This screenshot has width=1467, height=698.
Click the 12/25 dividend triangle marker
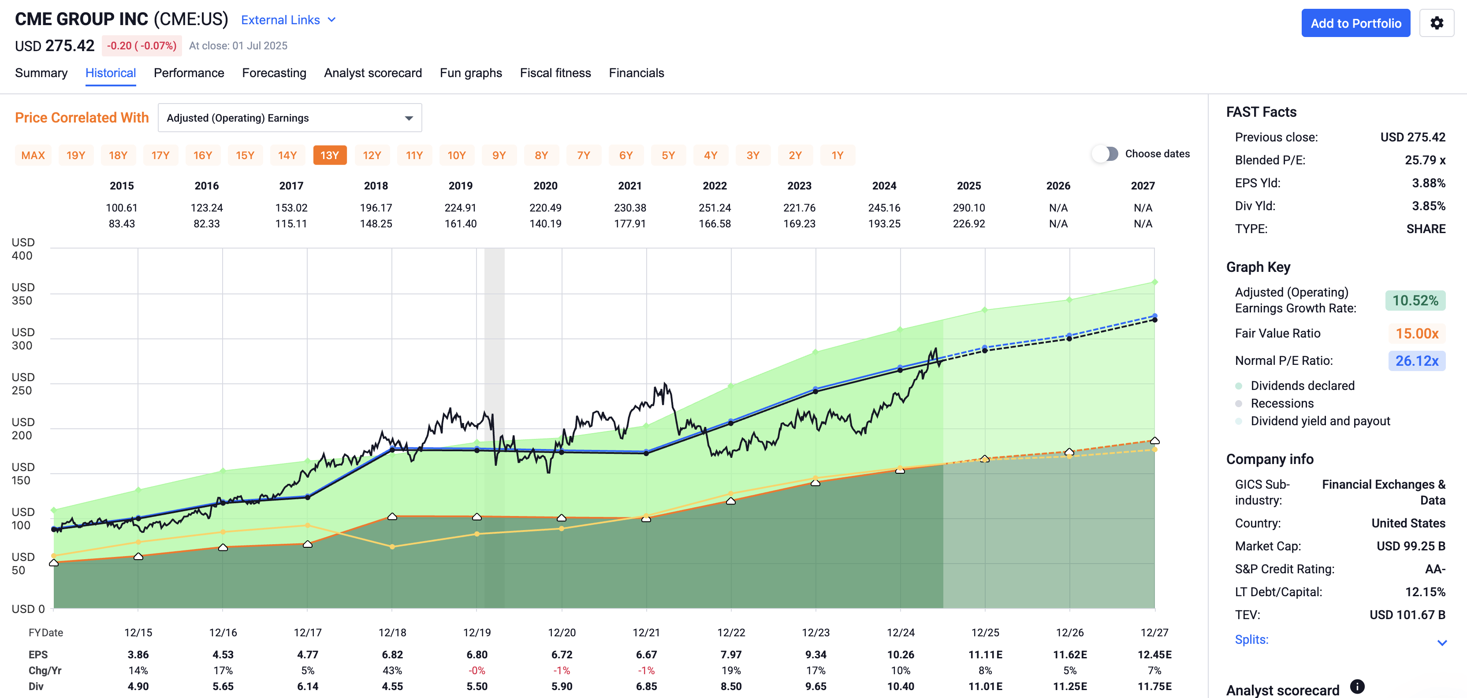coord(985,458)
